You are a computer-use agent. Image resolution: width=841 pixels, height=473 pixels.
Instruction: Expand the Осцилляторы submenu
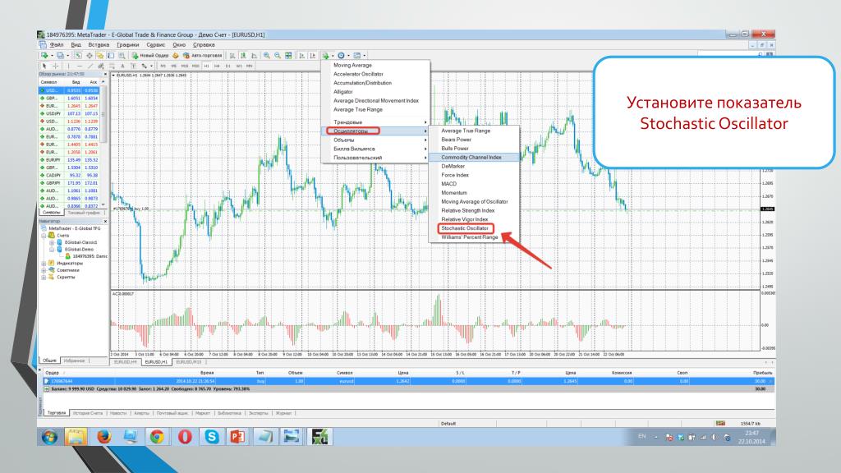coord(375,131)
